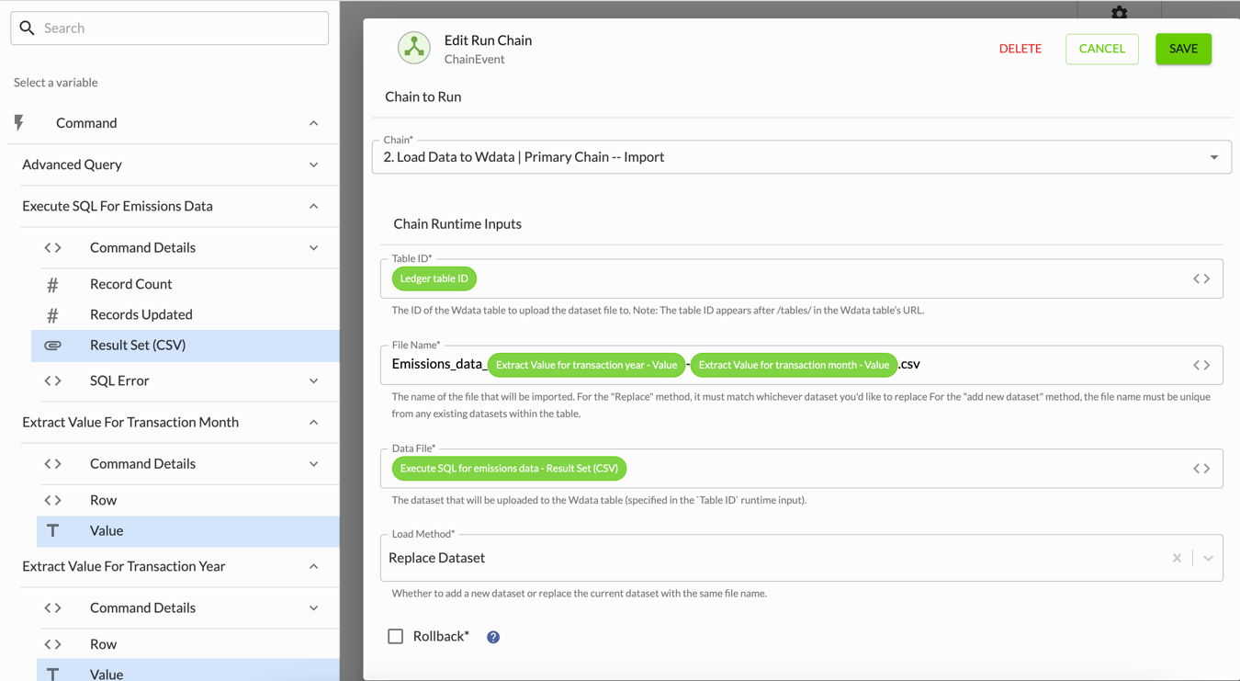Image resolution: width=1240 pixels, height=681 pixels.
Task: Focus the Search variables input
Action: click(170, 28)
